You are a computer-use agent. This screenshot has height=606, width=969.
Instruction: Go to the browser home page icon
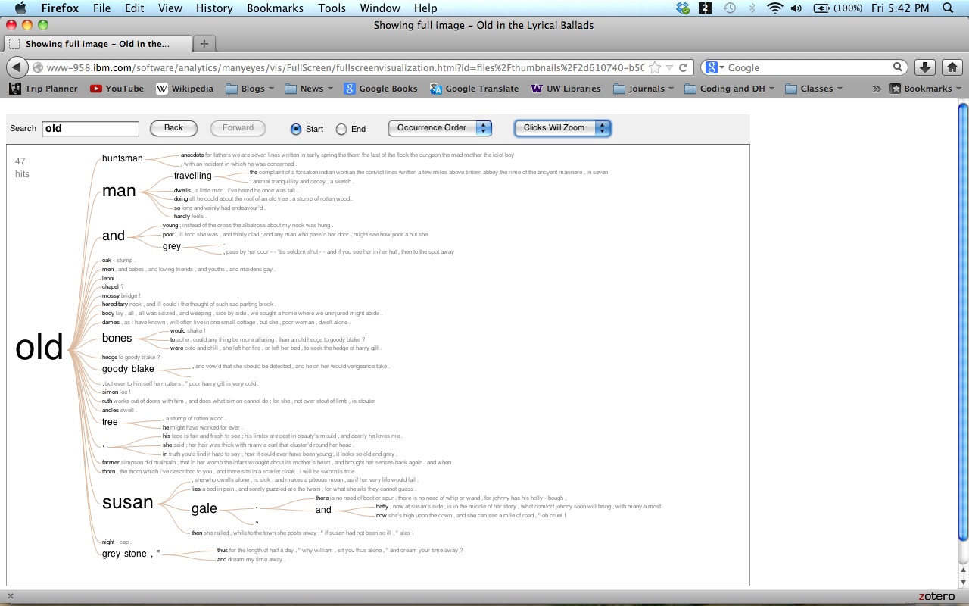pos(952,67)
